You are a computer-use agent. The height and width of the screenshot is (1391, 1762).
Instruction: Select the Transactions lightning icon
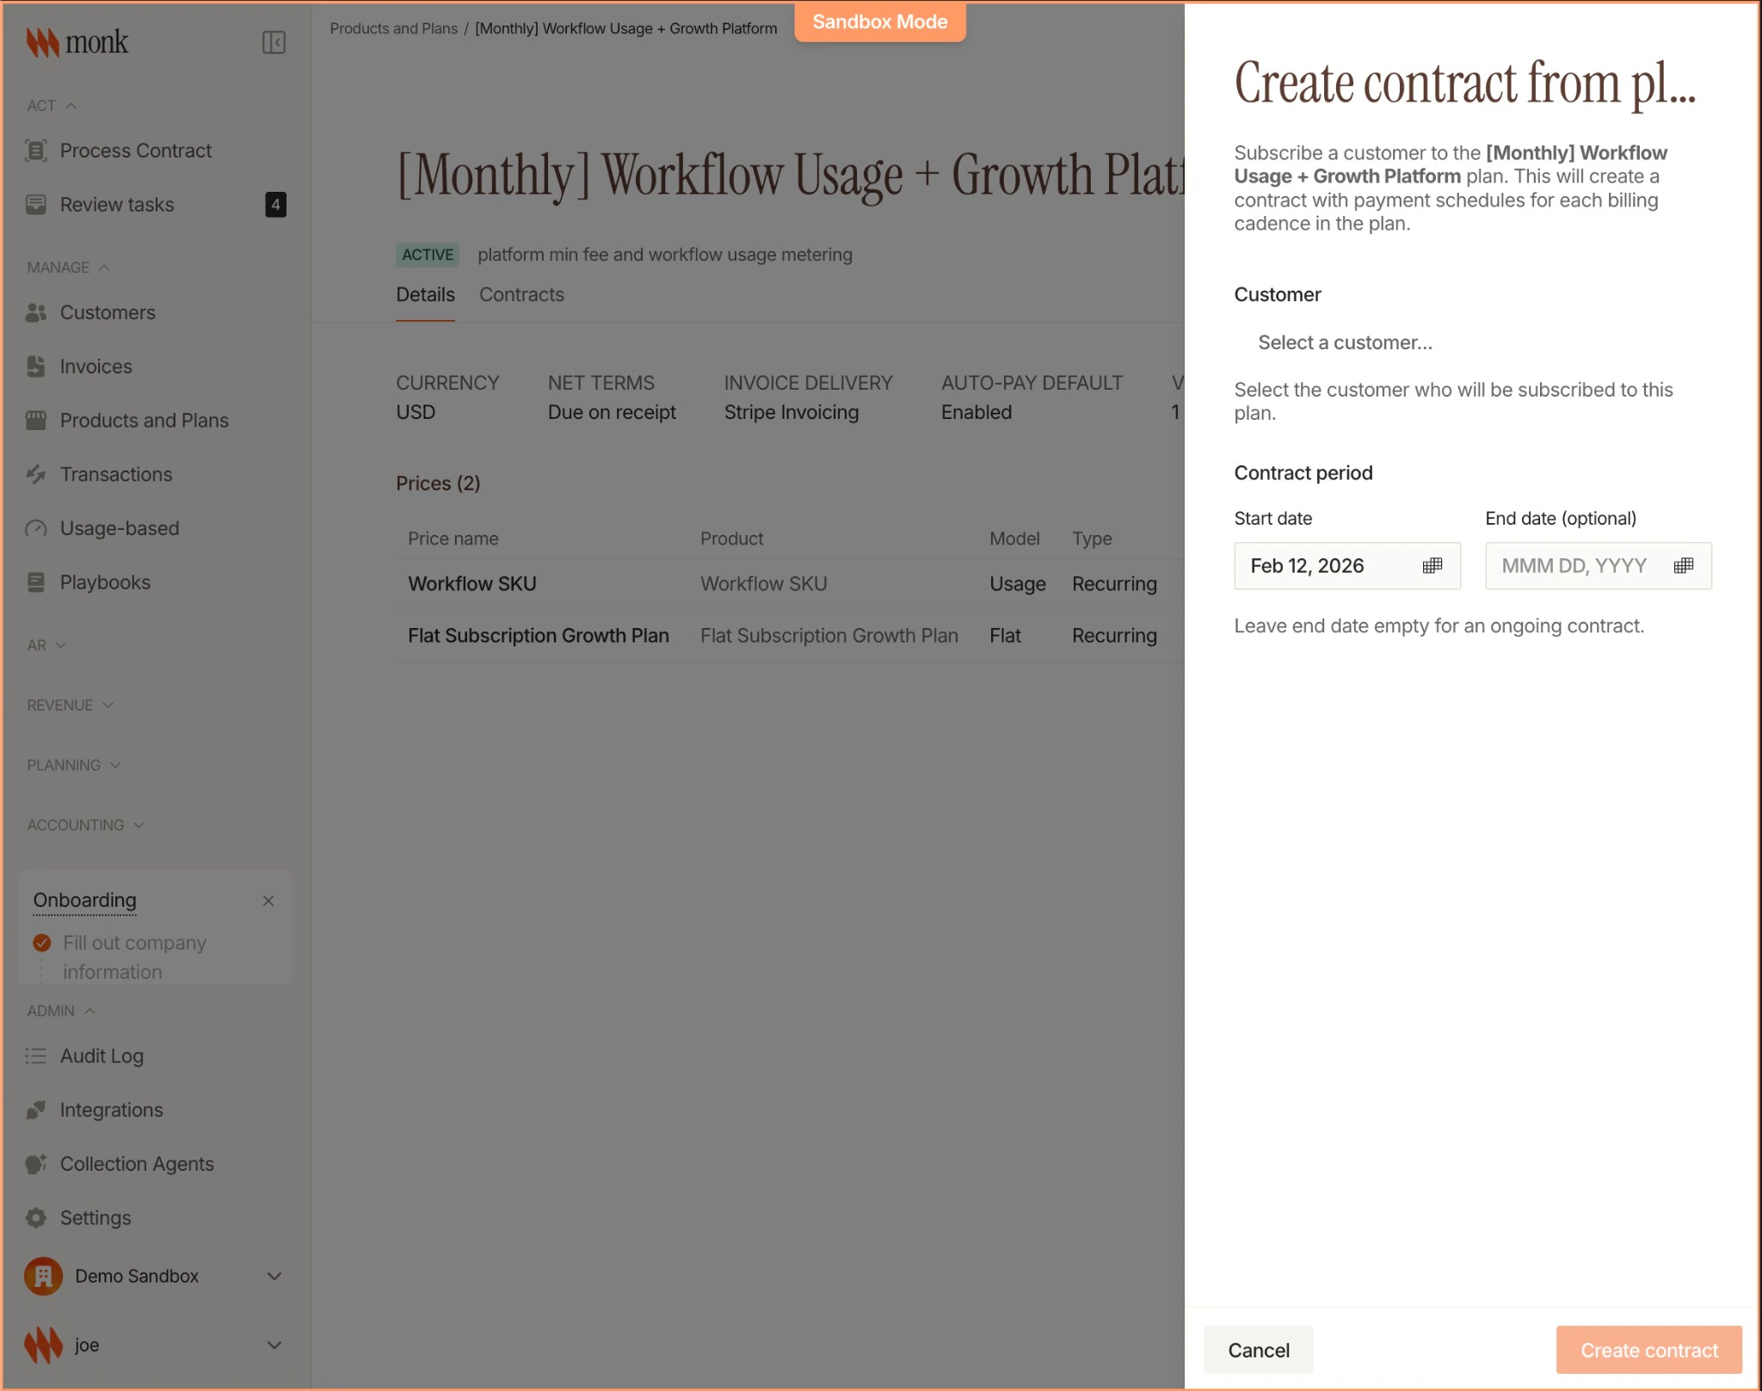[35, 474]
